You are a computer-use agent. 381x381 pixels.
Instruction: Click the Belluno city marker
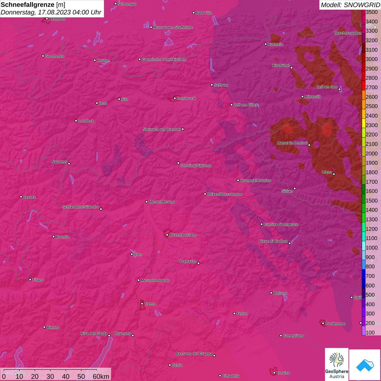[271, 293]
